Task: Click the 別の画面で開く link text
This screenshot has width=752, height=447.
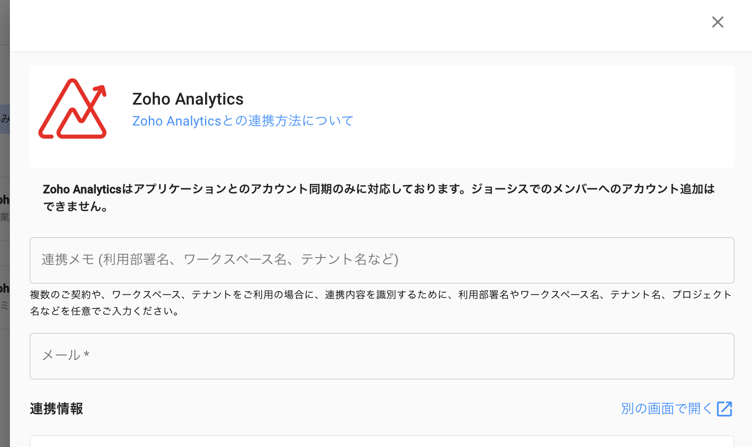Action: click(x=667, y=408)
